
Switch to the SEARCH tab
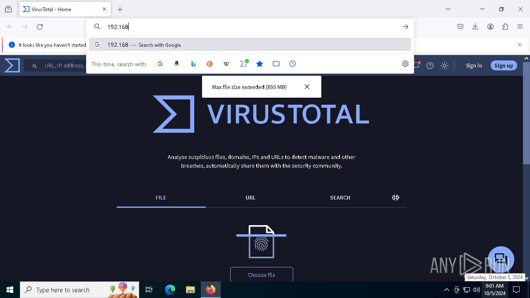(x=340, y=198)
